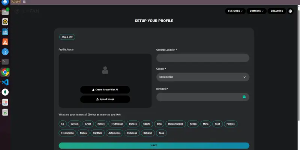Open the Select Gender dropdown

click(202, 77)
